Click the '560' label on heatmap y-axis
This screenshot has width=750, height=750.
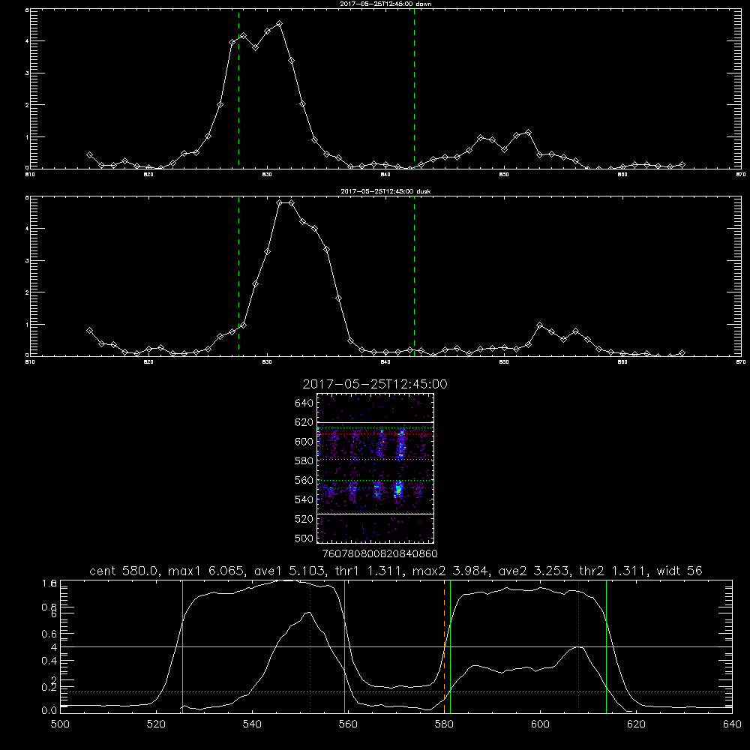(x=304, y=480)
